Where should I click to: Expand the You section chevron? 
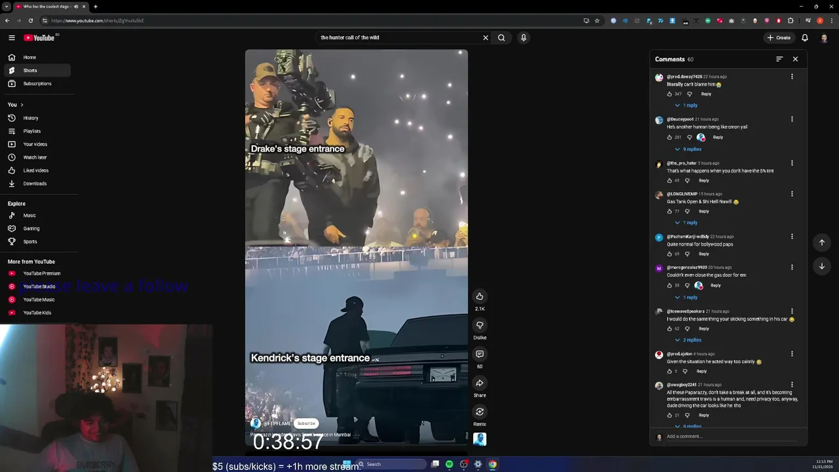coord(22,105)
